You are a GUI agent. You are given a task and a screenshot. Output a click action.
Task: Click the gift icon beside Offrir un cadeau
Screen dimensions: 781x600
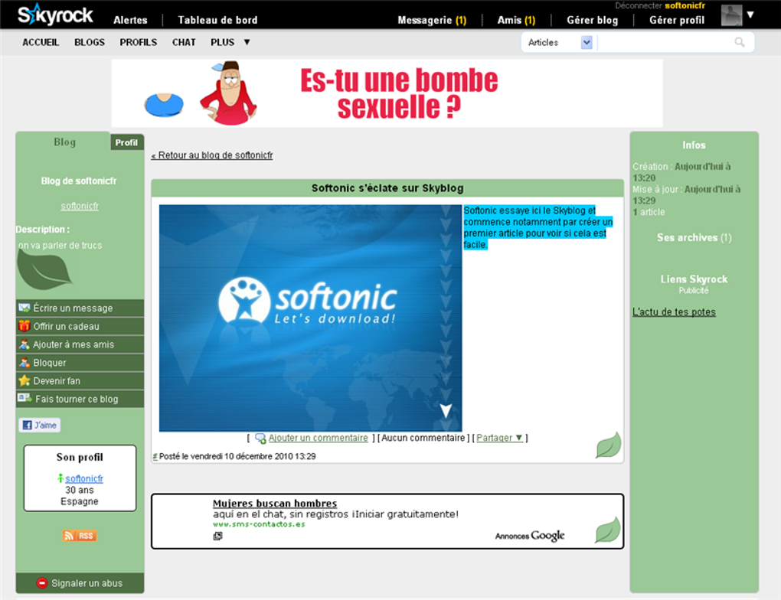tap(24, 326)
